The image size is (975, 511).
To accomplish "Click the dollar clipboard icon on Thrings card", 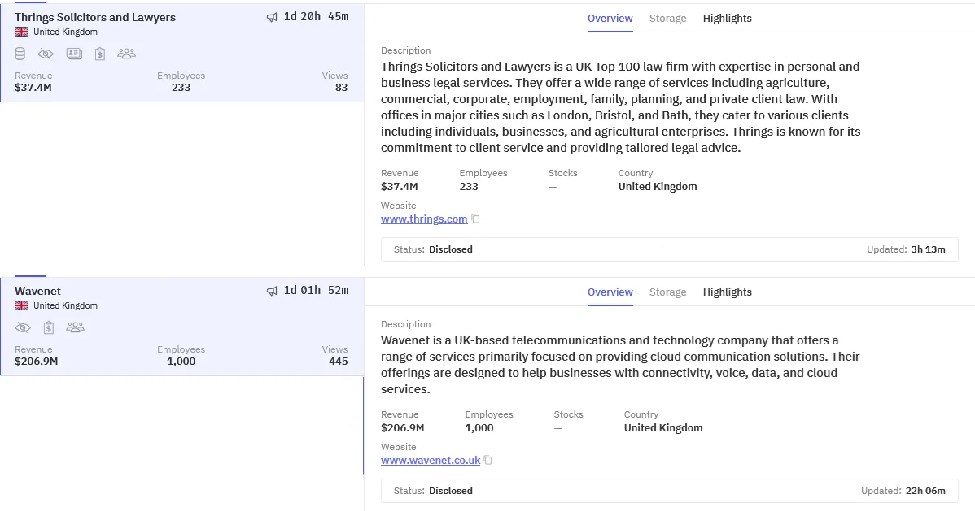I will click(x=100, y=54).
